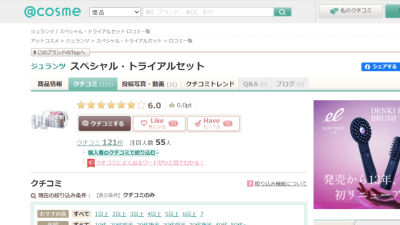Click the クチコミする button
Image resolution: width=400 pixels, height=225 pixels.
tap(104, 123)
